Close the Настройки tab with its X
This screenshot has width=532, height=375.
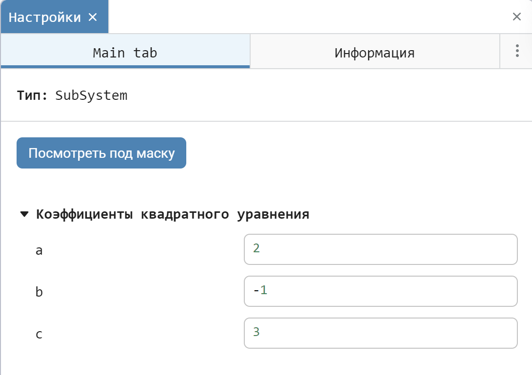click(93, 18)
